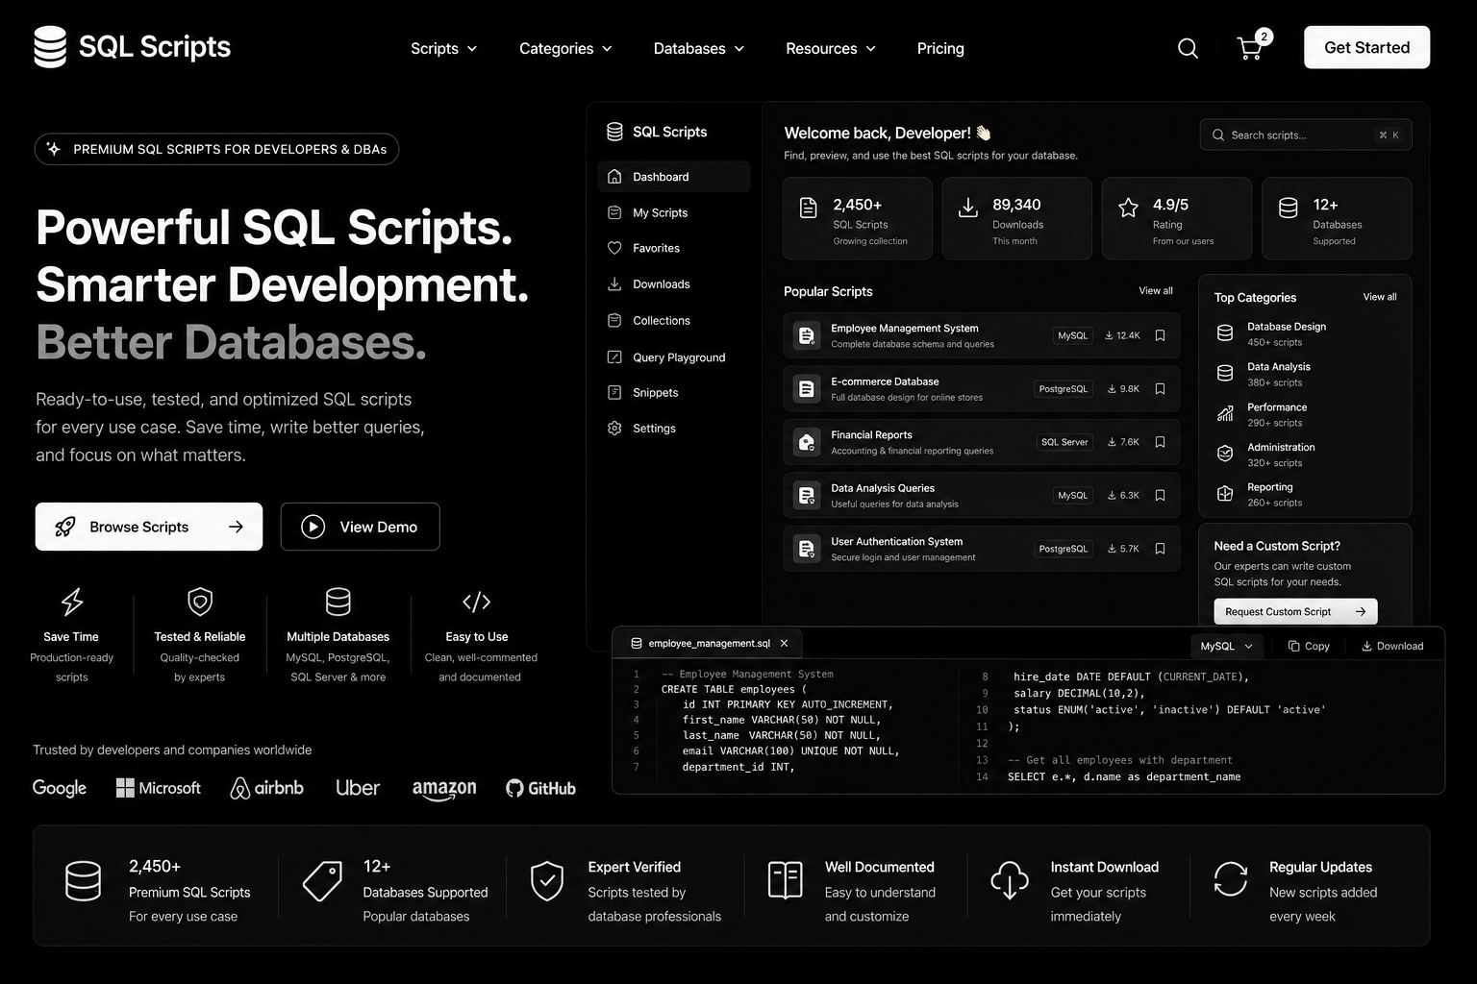Click the Performance chart icon
This screenshot has height=984, width=1477.
click(x=1225, y=414)
